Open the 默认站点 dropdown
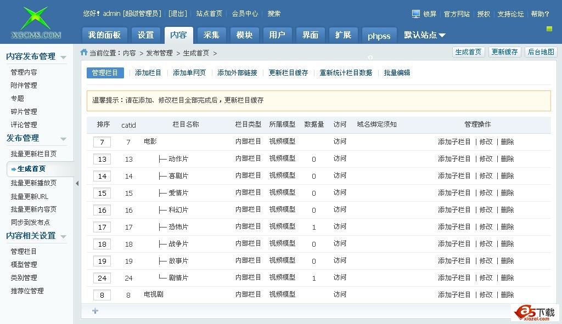 pos(425,35)
